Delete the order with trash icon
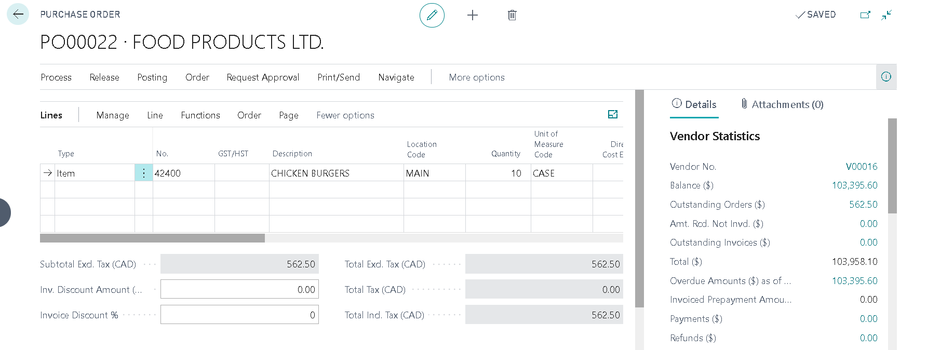 click(512, 15)
